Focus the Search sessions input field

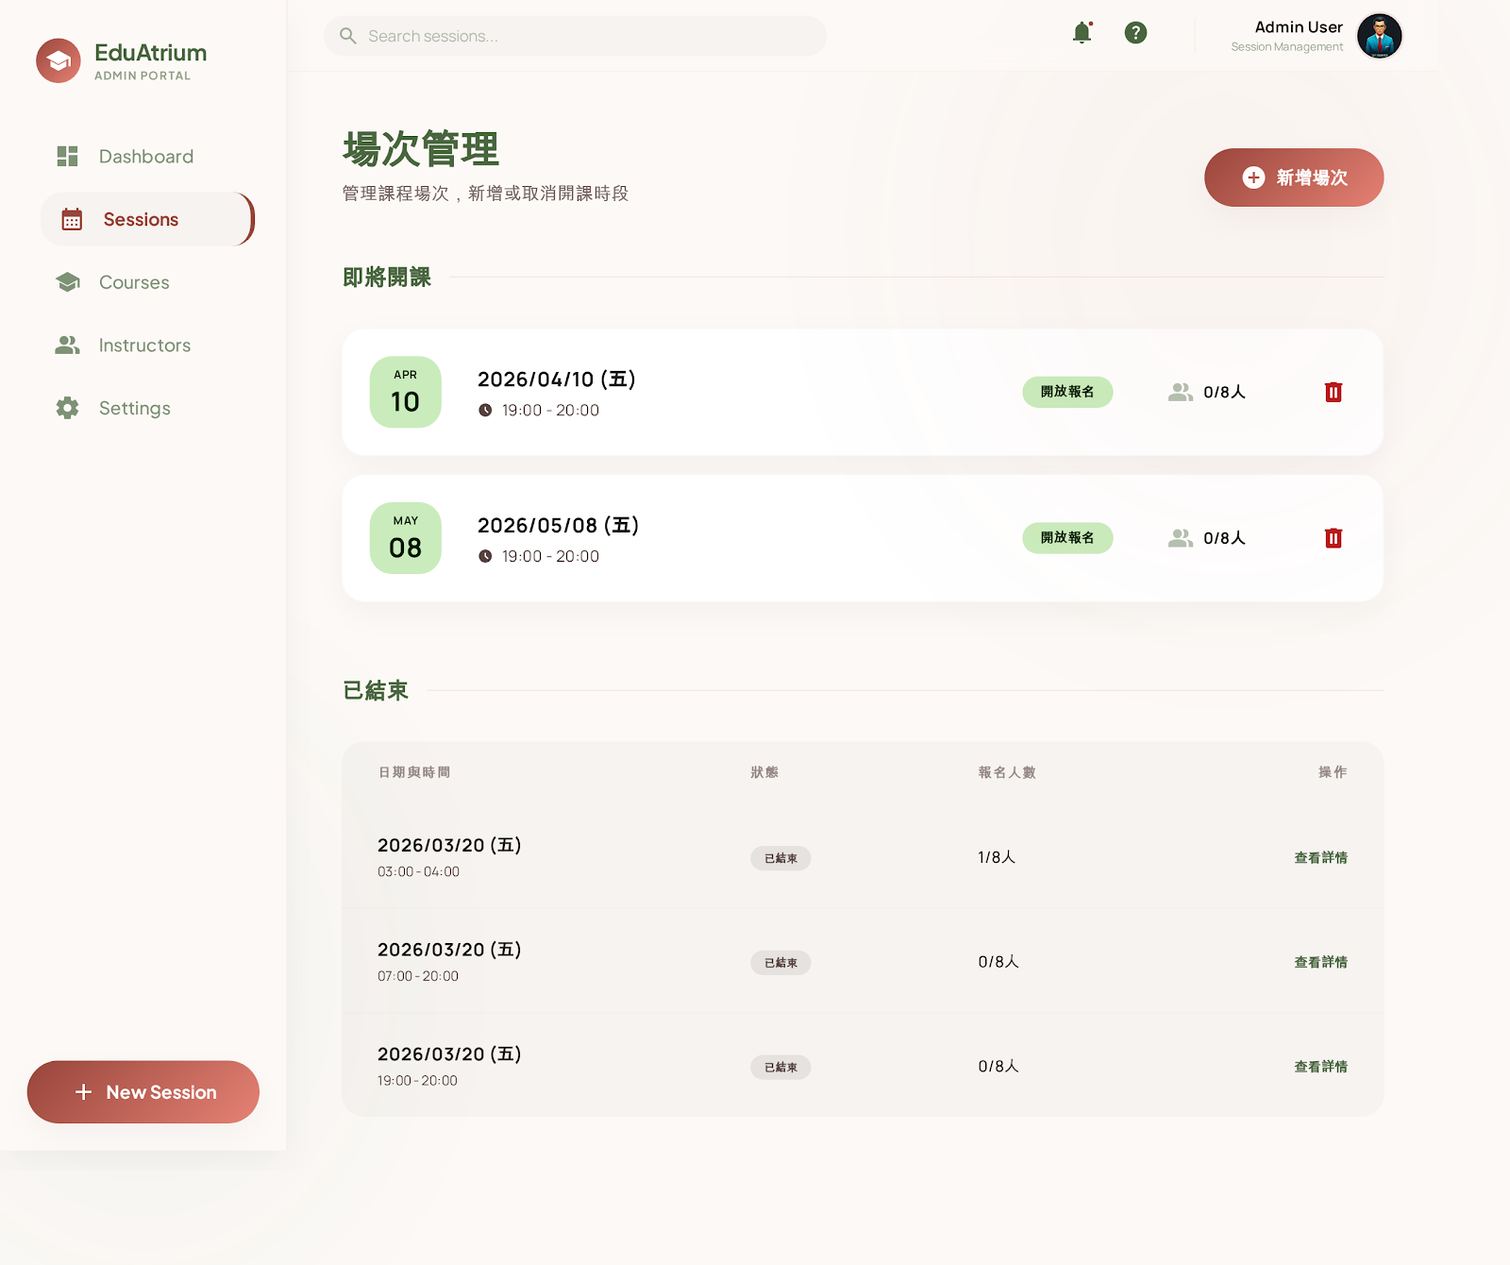click(585, 36)
